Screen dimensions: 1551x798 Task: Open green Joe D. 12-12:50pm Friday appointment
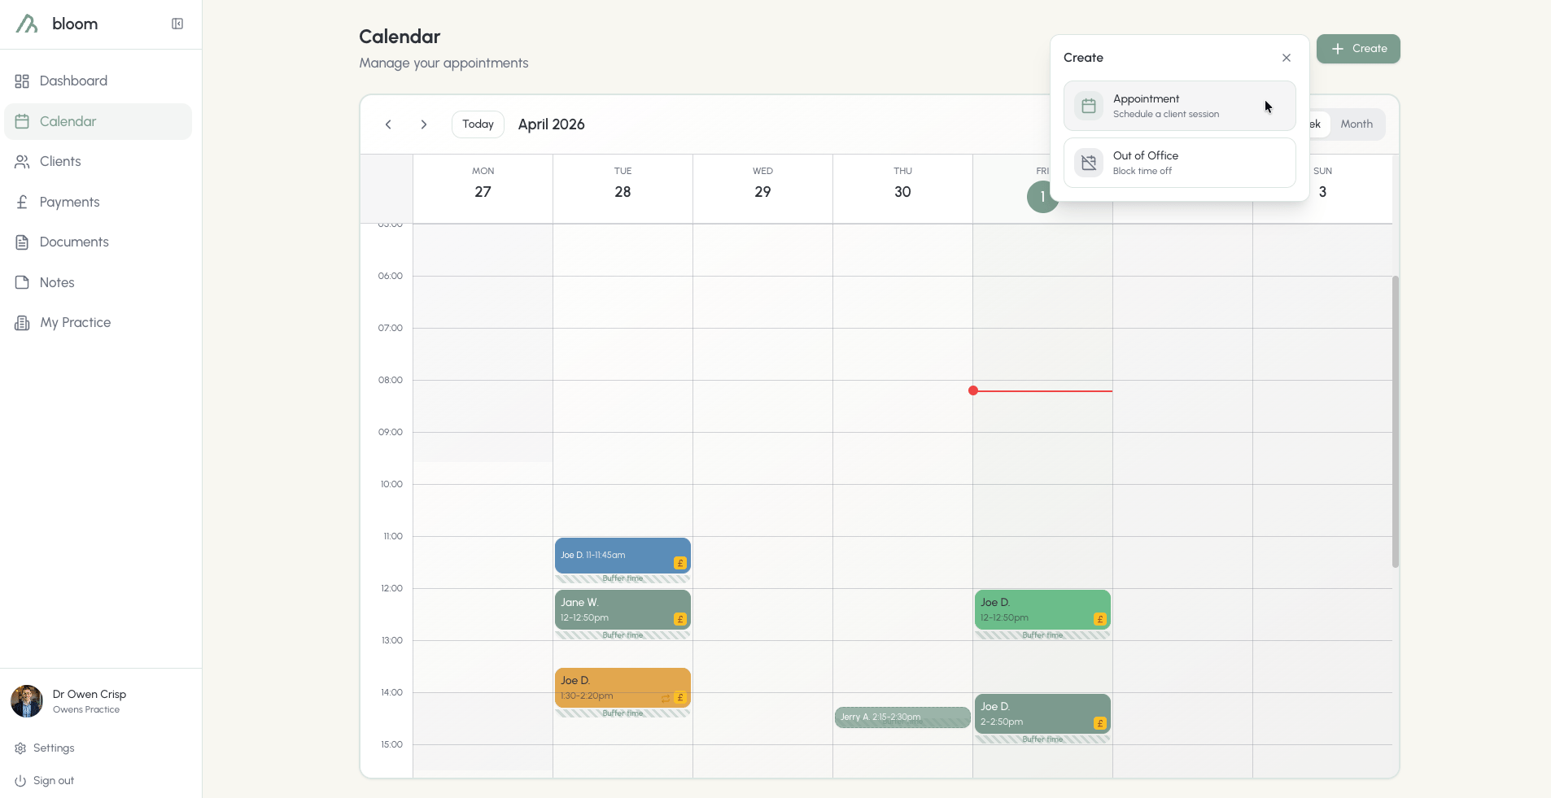click(1042, 610)
